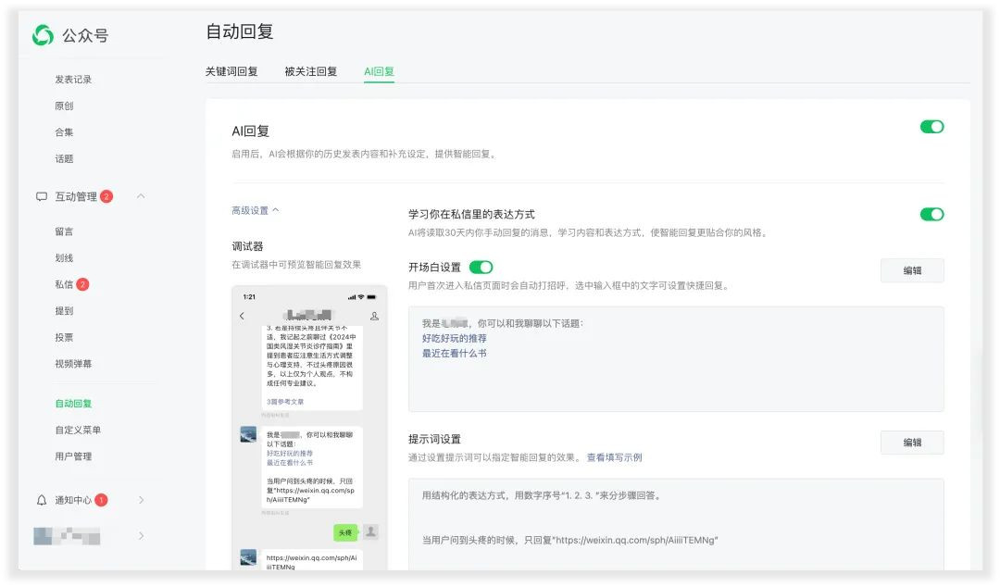1000x587 pixels.
Task: Click the red badge next to 私信
Action: click(83, 284)
